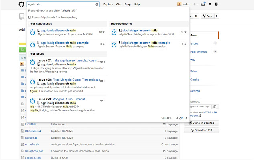Click the timer icon next to Issue #30

[x=33, y=82]
